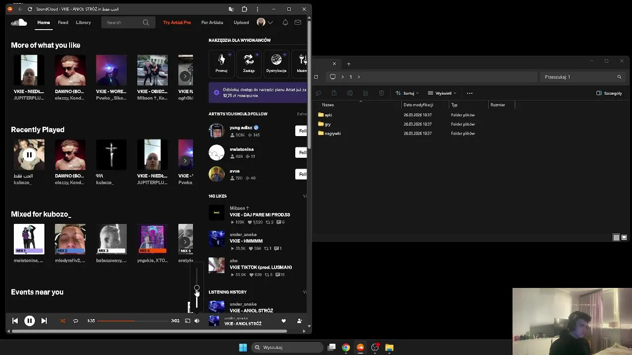The image size is (632, 355).
Task: Open the Windows Start button
Action: click(x=243, y=348)
